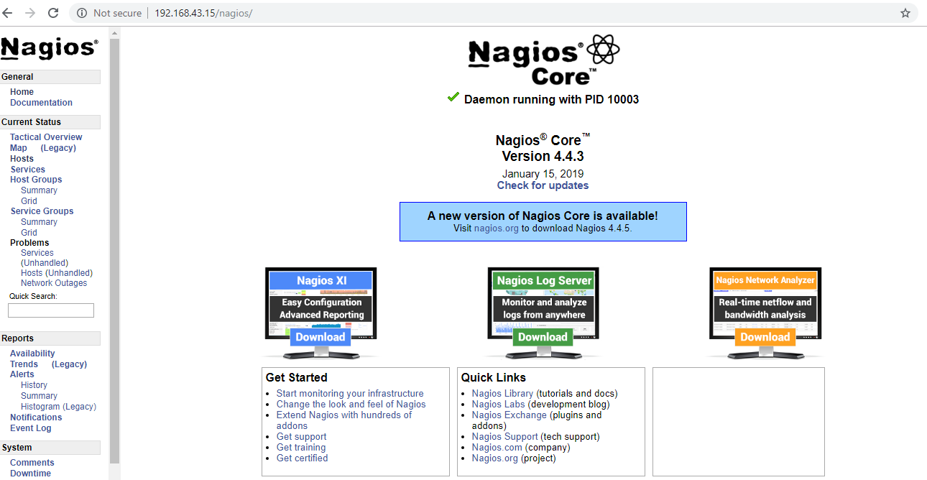Open the Host Groups section

(x=35, y=179)
